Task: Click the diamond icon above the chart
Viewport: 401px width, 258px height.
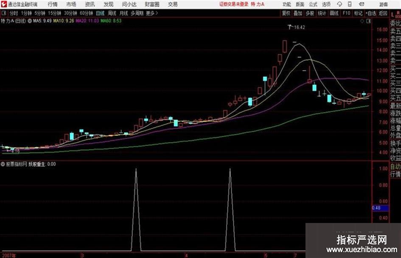Action: tap(362, 21)
